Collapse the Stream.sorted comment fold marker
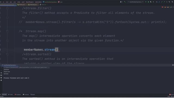 (7, 54)
